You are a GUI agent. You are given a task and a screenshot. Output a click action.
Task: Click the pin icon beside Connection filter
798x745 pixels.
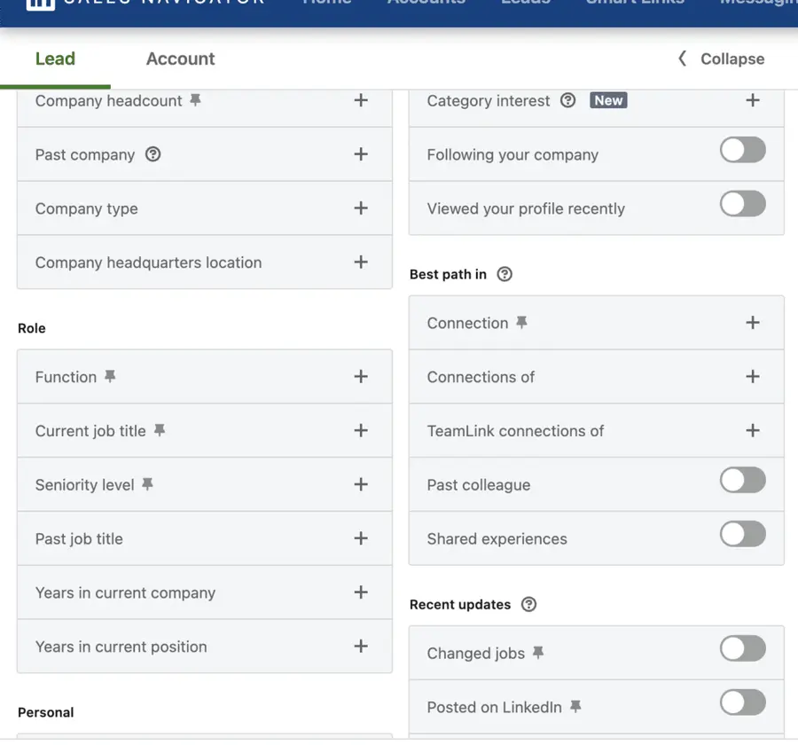click(522, 322)
